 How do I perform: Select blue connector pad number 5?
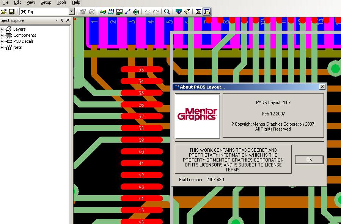click(169, 31)
